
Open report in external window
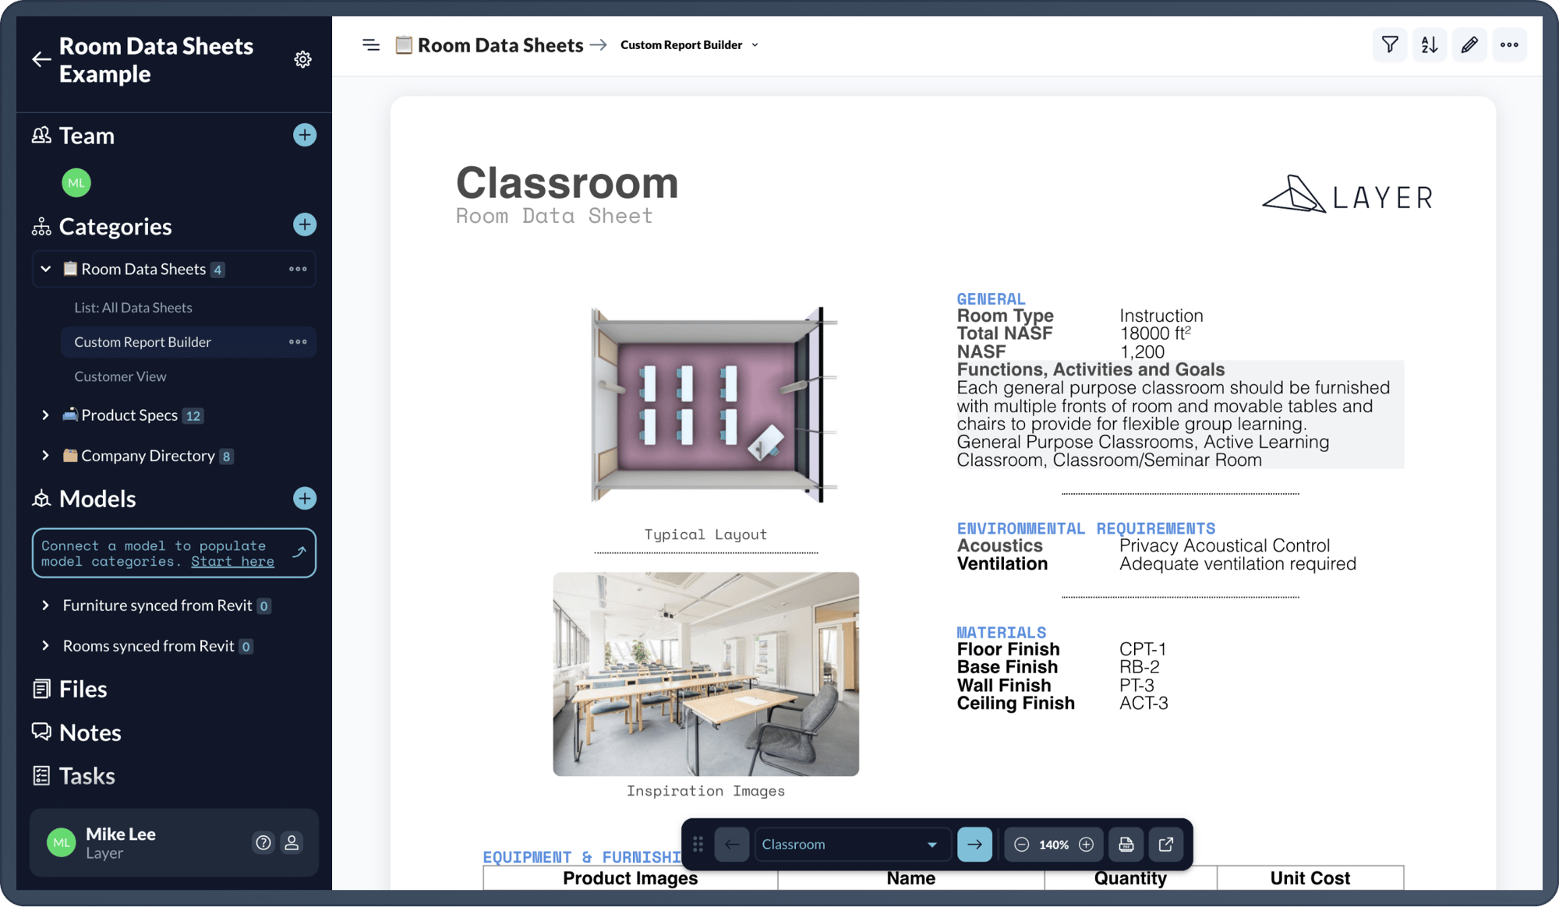pyautogui.click(x=1166, y=844)
